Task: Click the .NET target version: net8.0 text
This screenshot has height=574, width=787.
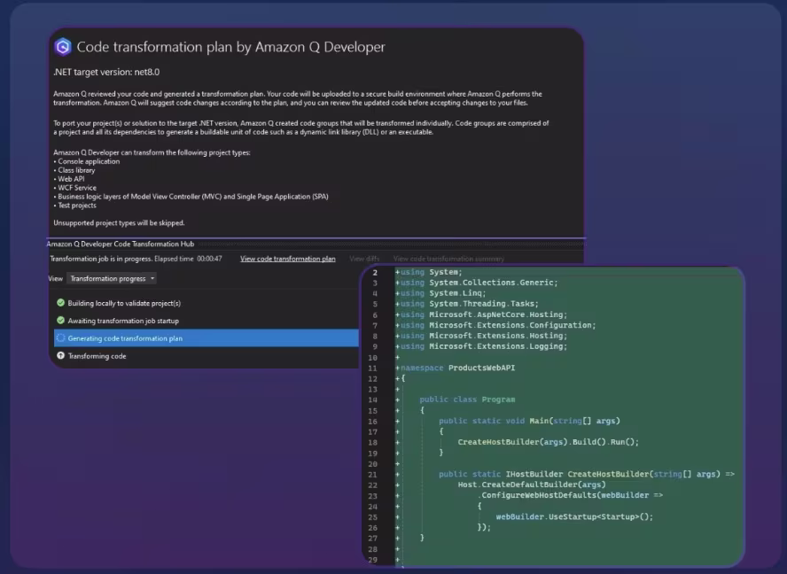Action: point(106,72)
